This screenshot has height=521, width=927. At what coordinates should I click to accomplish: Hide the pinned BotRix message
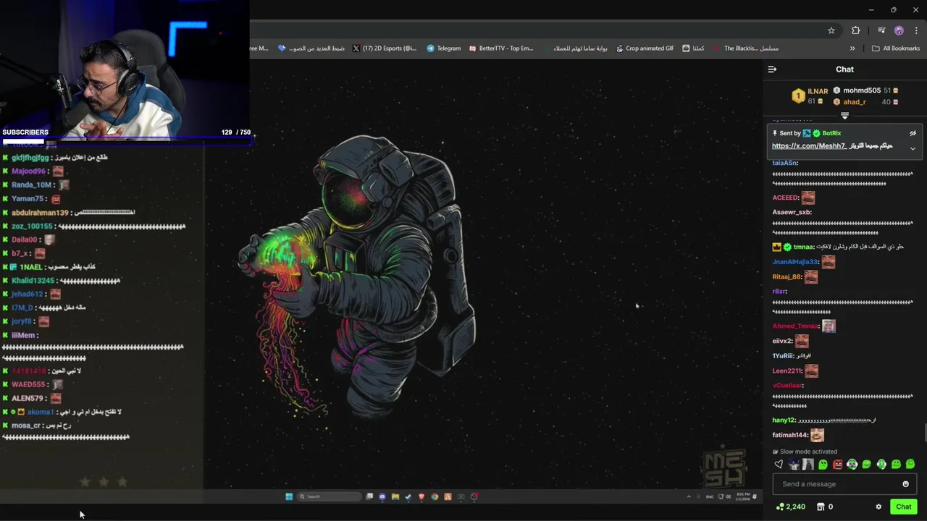[913, 133]
